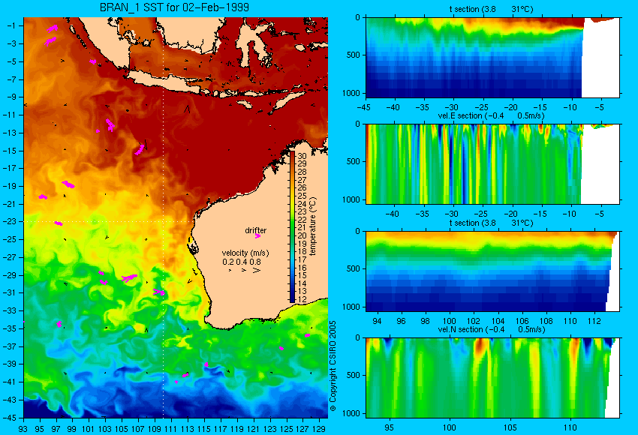Screen dimensions: 638x435
Task: Select the dark red 30 degree end of the color bar
Action: (x=292, y=155)
